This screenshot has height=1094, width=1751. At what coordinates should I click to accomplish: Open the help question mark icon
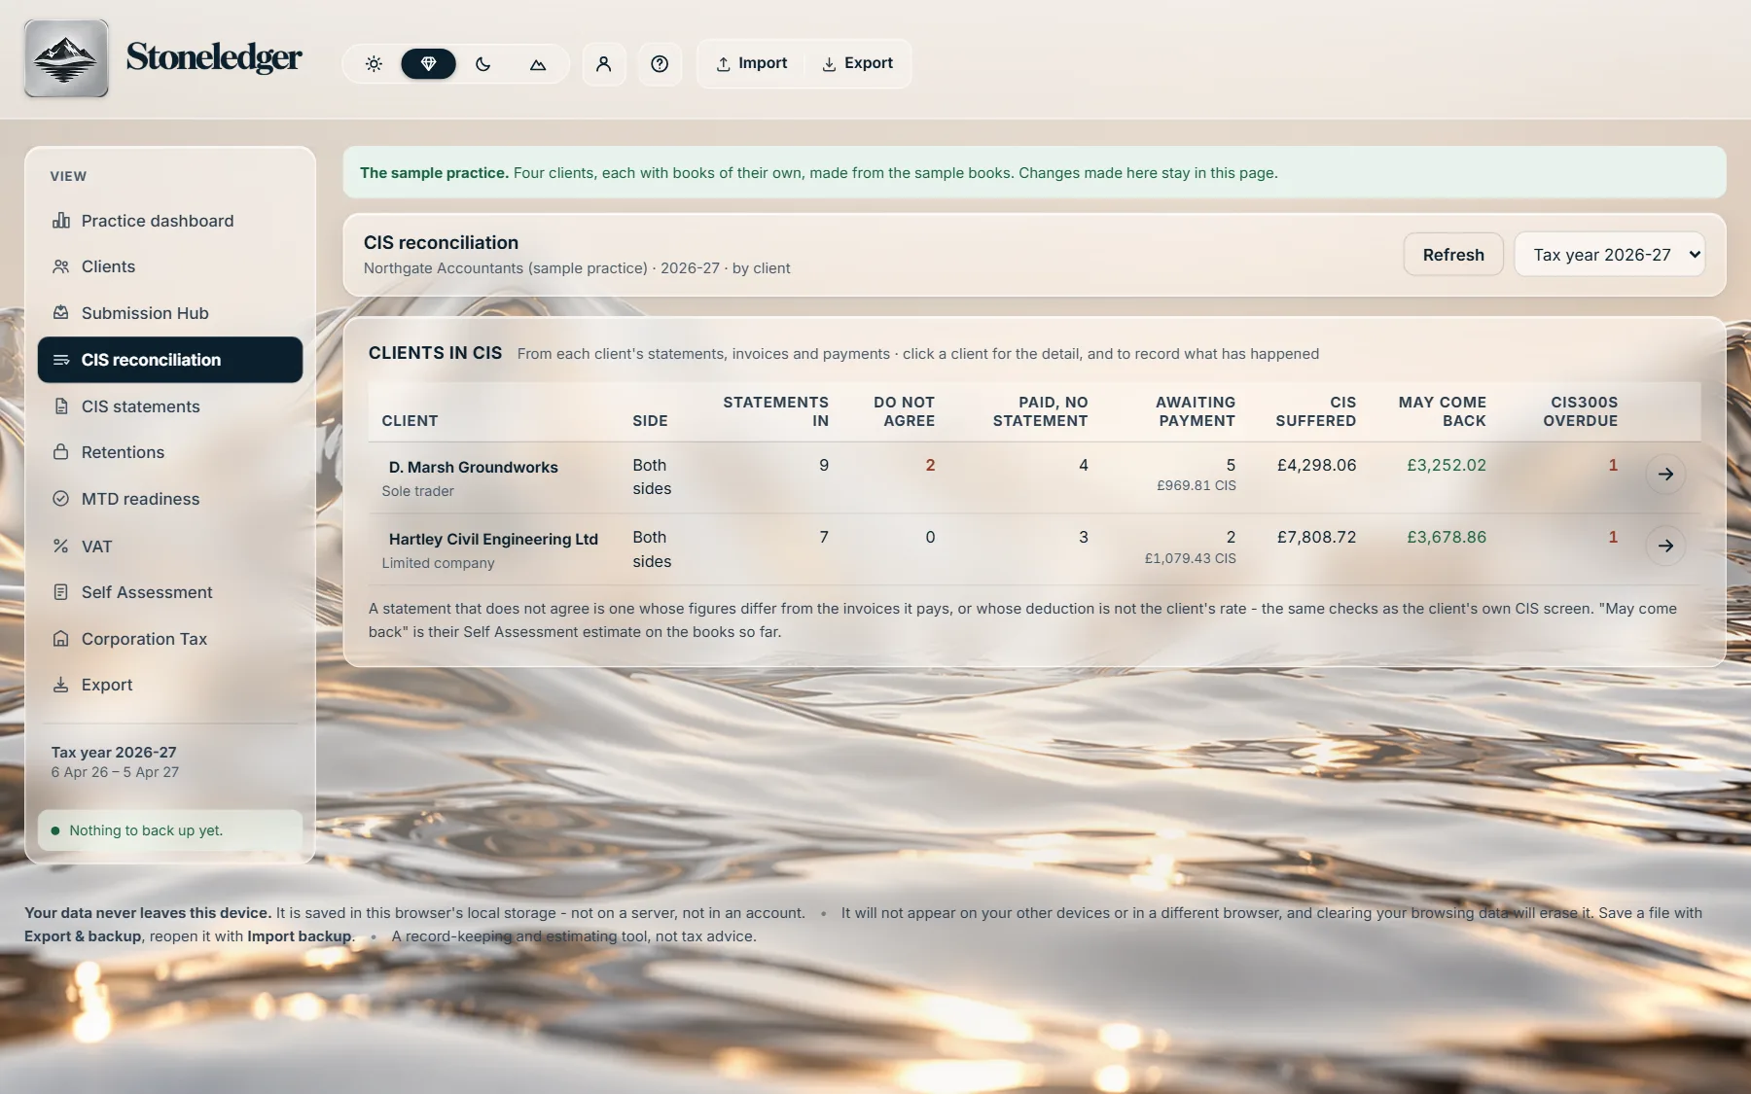coord(660,64)
